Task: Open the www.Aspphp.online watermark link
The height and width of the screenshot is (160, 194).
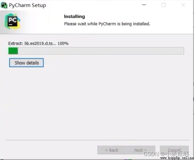Action: 177,158
